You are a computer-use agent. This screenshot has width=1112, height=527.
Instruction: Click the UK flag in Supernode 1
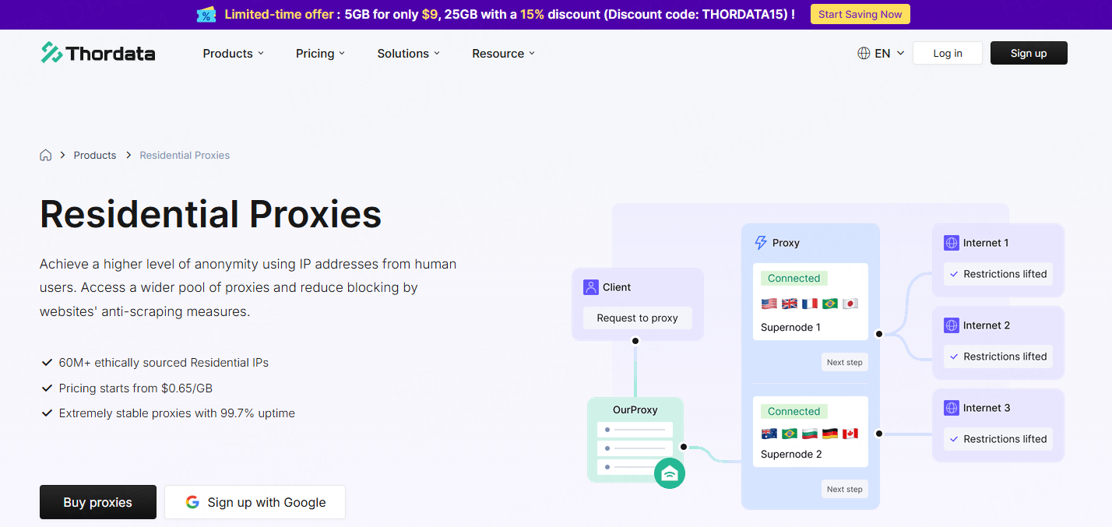click(x=790, y=304)
